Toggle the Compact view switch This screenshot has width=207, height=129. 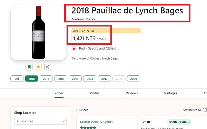click(205, 110)
